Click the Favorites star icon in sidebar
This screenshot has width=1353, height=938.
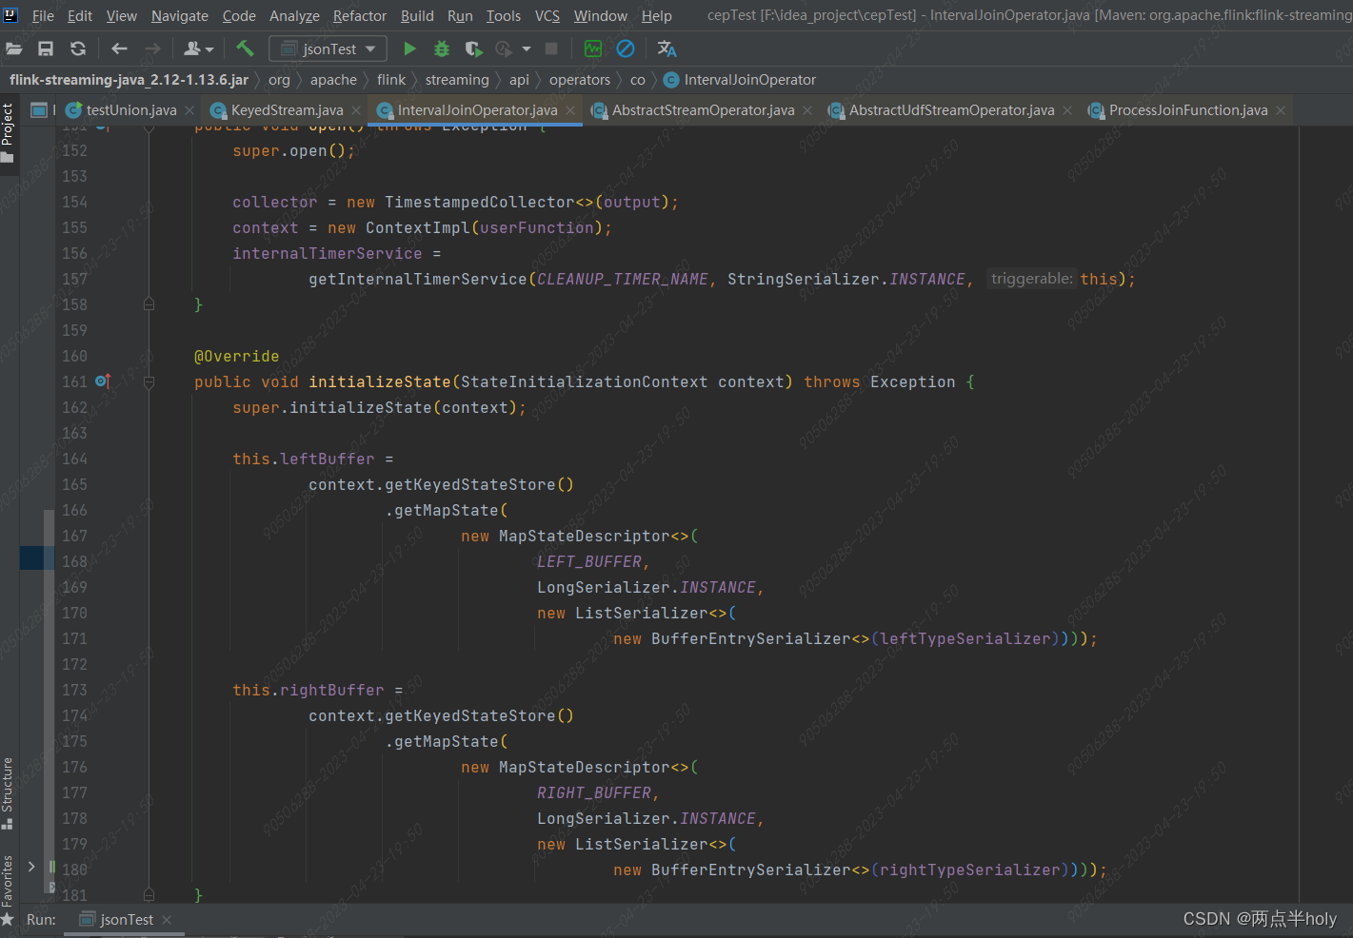coord(8,920)
